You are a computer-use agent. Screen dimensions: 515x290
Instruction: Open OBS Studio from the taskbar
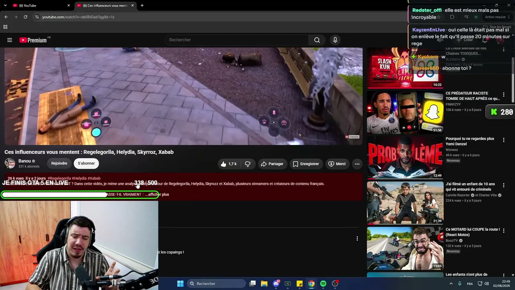click(335, 284)
